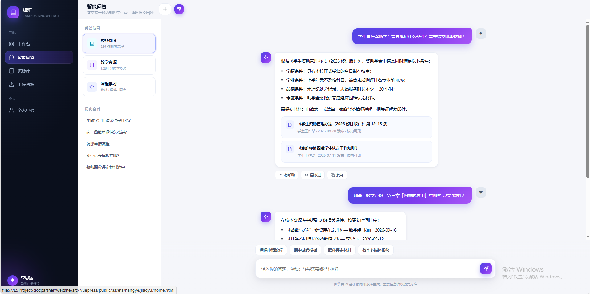Image resolution: width=592 pixels, height=295 pixels.
Task: Use quick prompt 期中试卷模板
Action: [305, 250]
